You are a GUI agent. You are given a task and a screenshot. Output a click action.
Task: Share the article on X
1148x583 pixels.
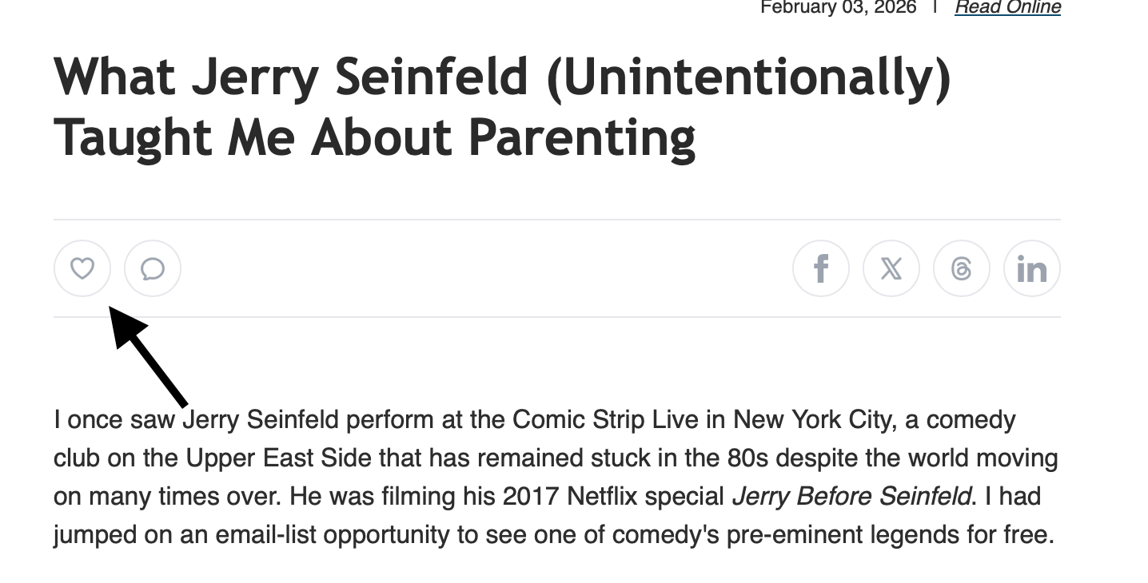[x=891, y=268]
